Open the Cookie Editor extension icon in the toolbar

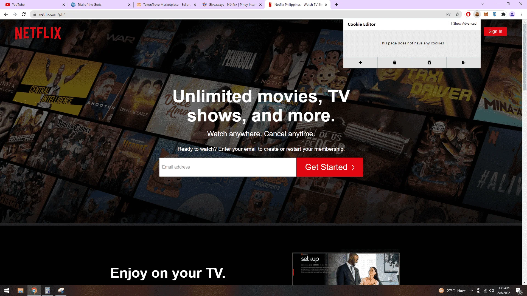pyautogui.click(x=477, y=14)
